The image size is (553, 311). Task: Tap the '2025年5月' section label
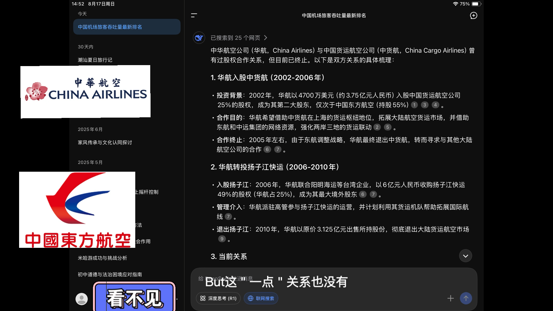tap(90, 162)
